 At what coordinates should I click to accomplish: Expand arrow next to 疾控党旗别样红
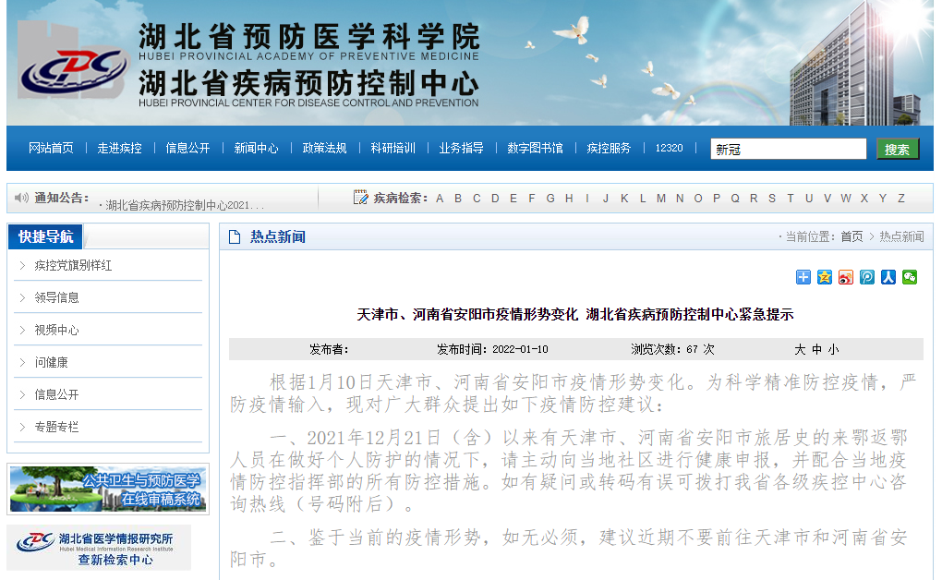click(22, 265)
